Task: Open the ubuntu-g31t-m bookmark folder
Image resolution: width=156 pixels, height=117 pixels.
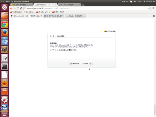Action: point(43,12)
